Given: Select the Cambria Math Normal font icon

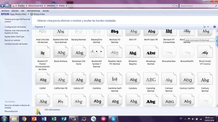Looking at the screenshot, I should [x=114, y=79].
